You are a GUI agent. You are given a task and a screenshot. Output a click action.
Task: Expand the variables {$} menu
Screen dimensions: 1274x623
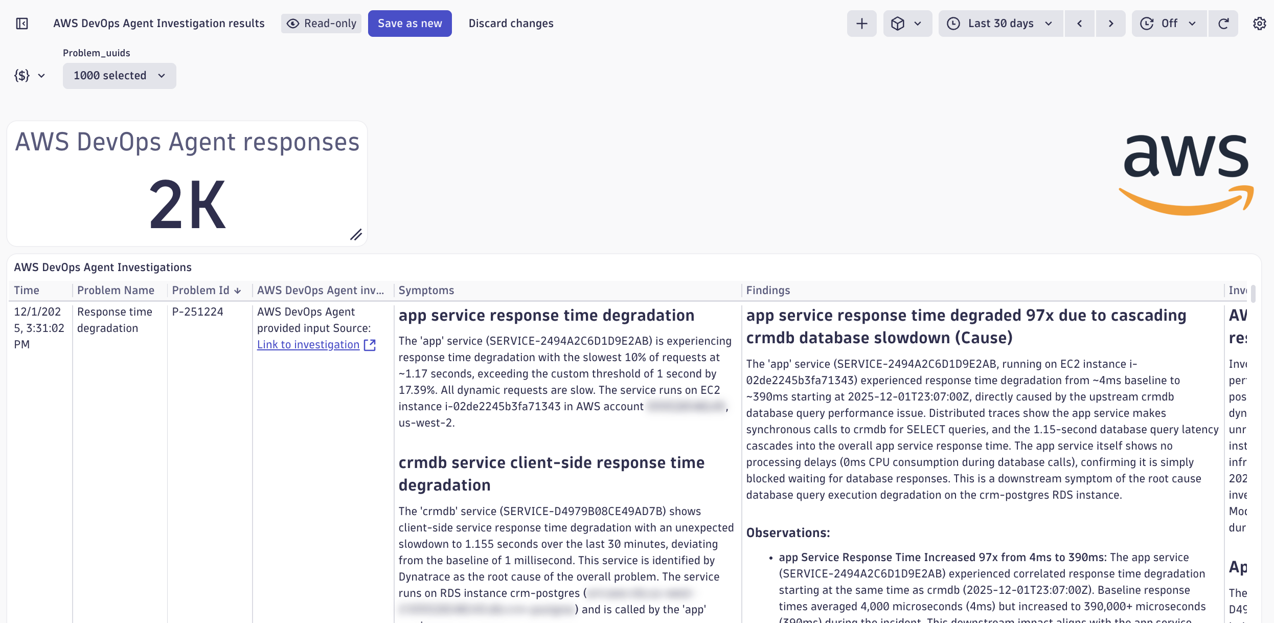(x=30, y=76)
